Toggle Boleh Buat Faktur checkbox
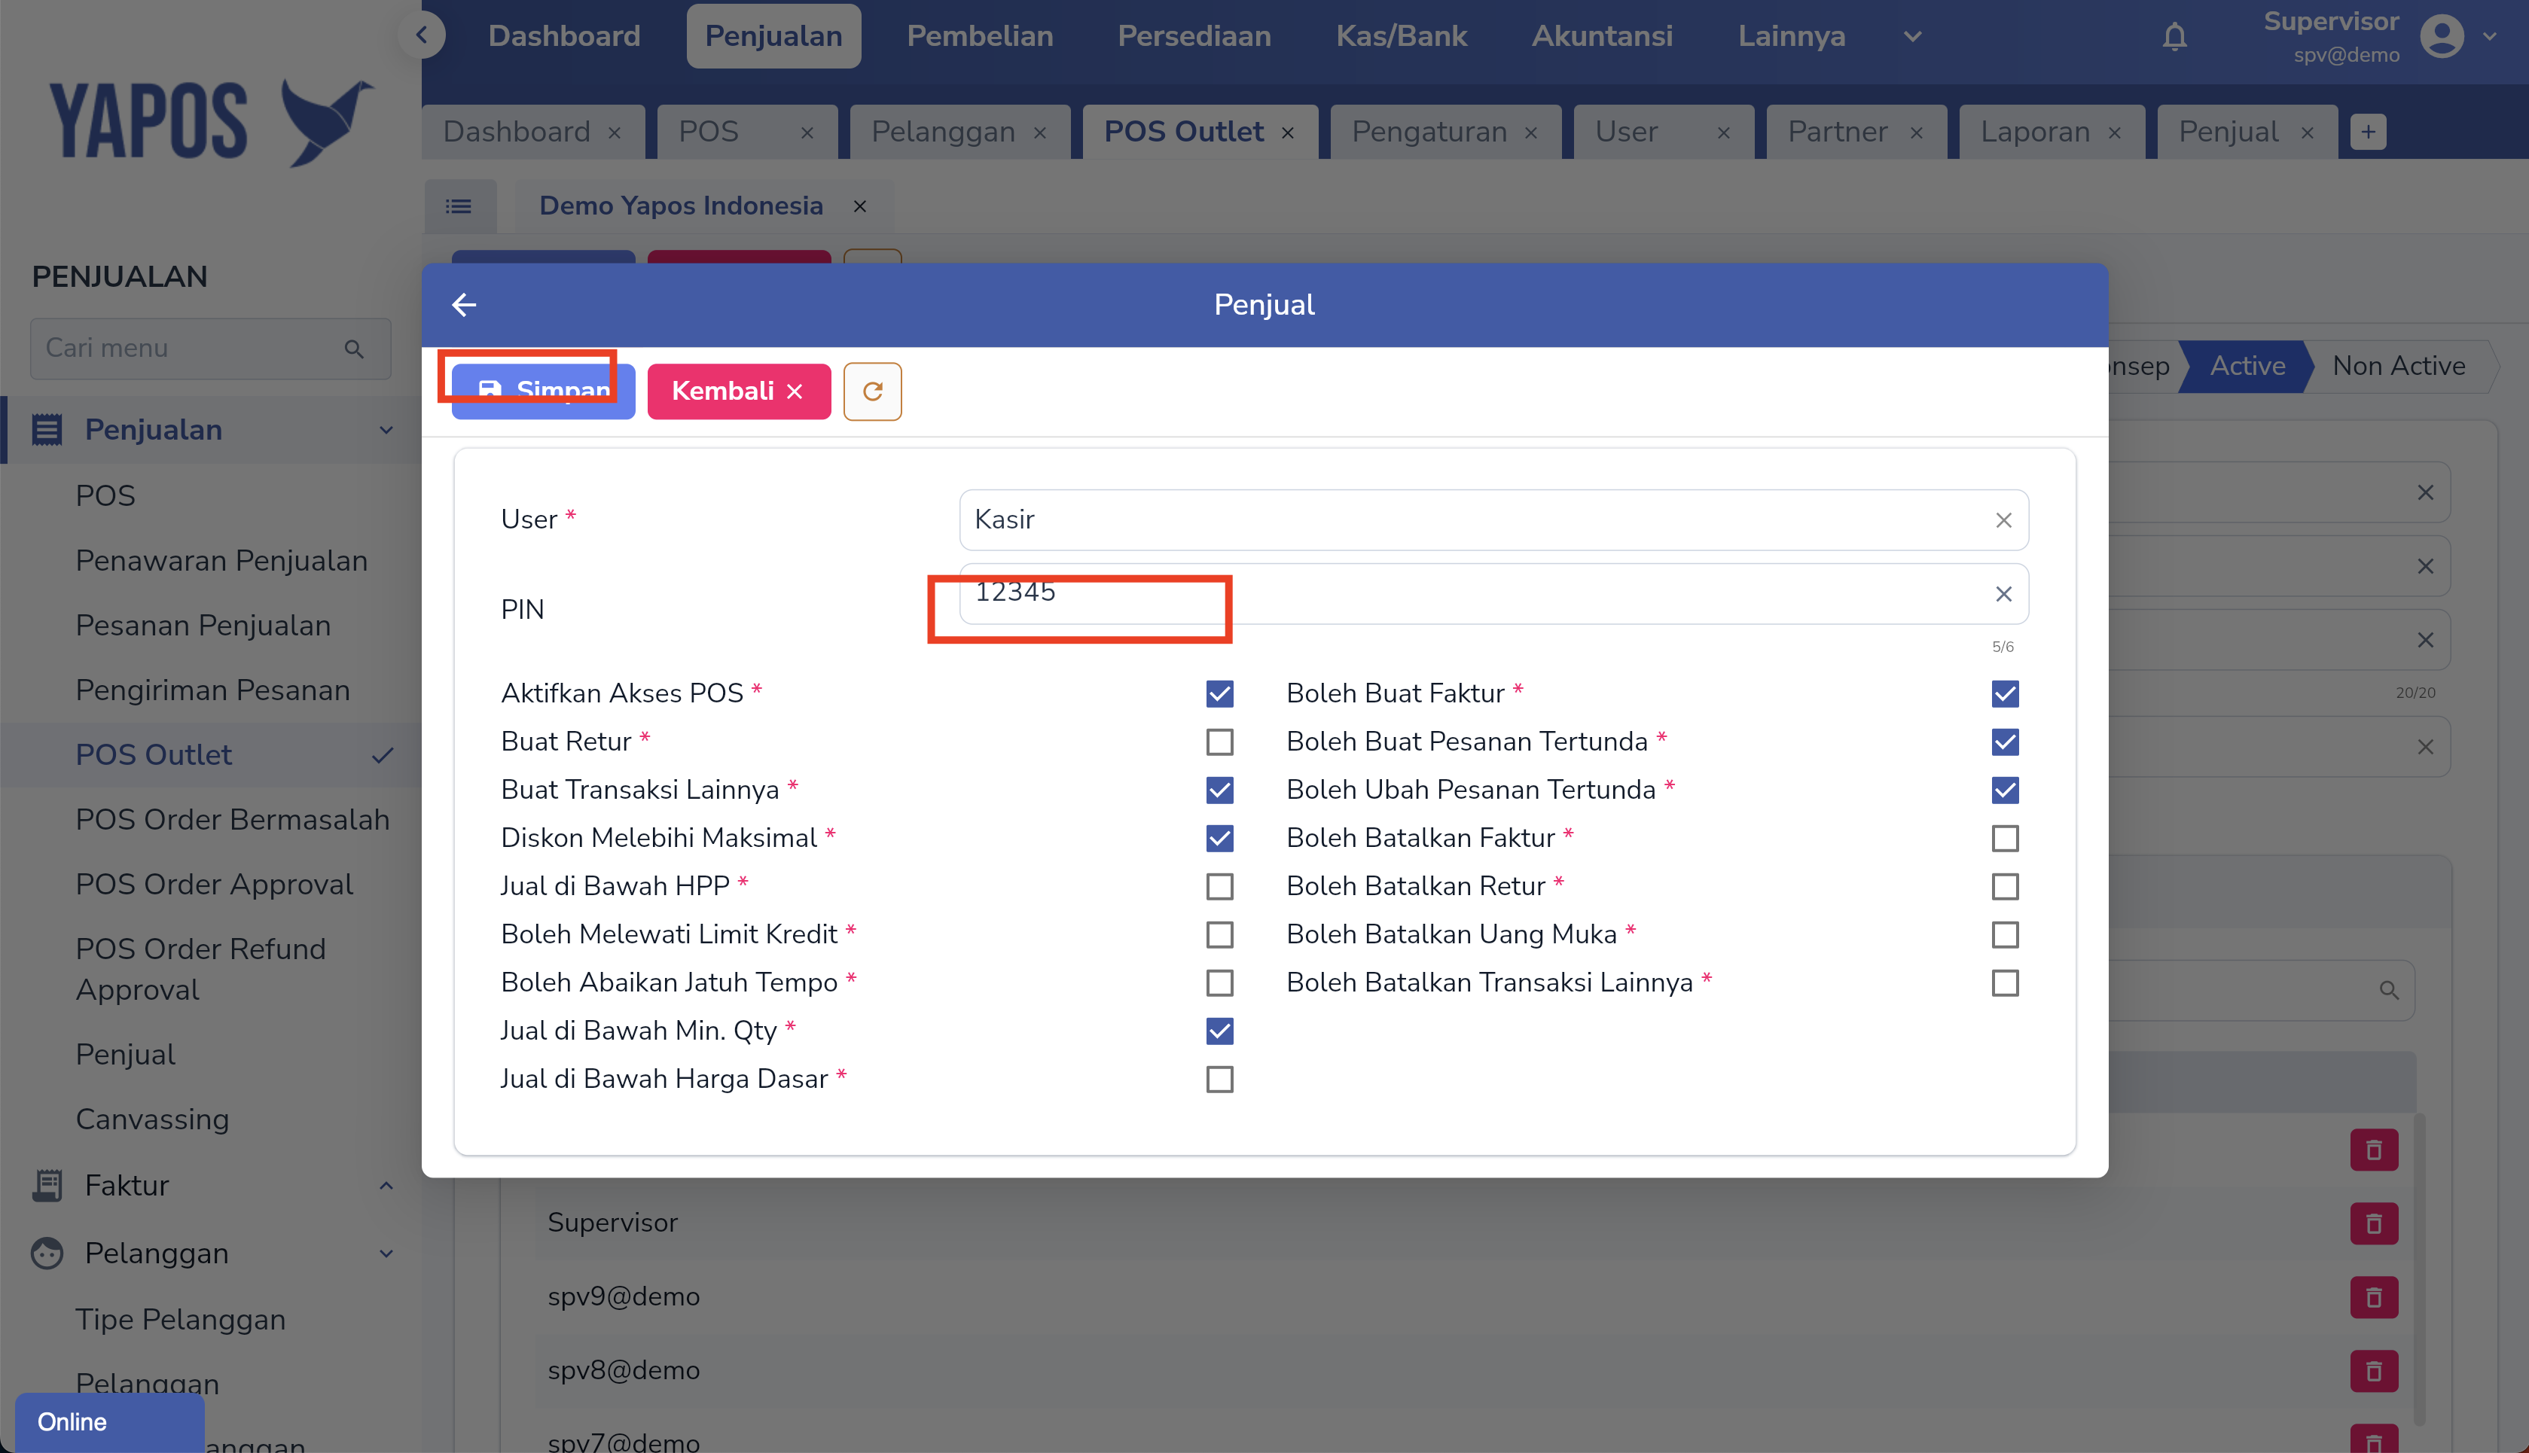This screenshot has width=2529, height=1453. pos(2005,693)
